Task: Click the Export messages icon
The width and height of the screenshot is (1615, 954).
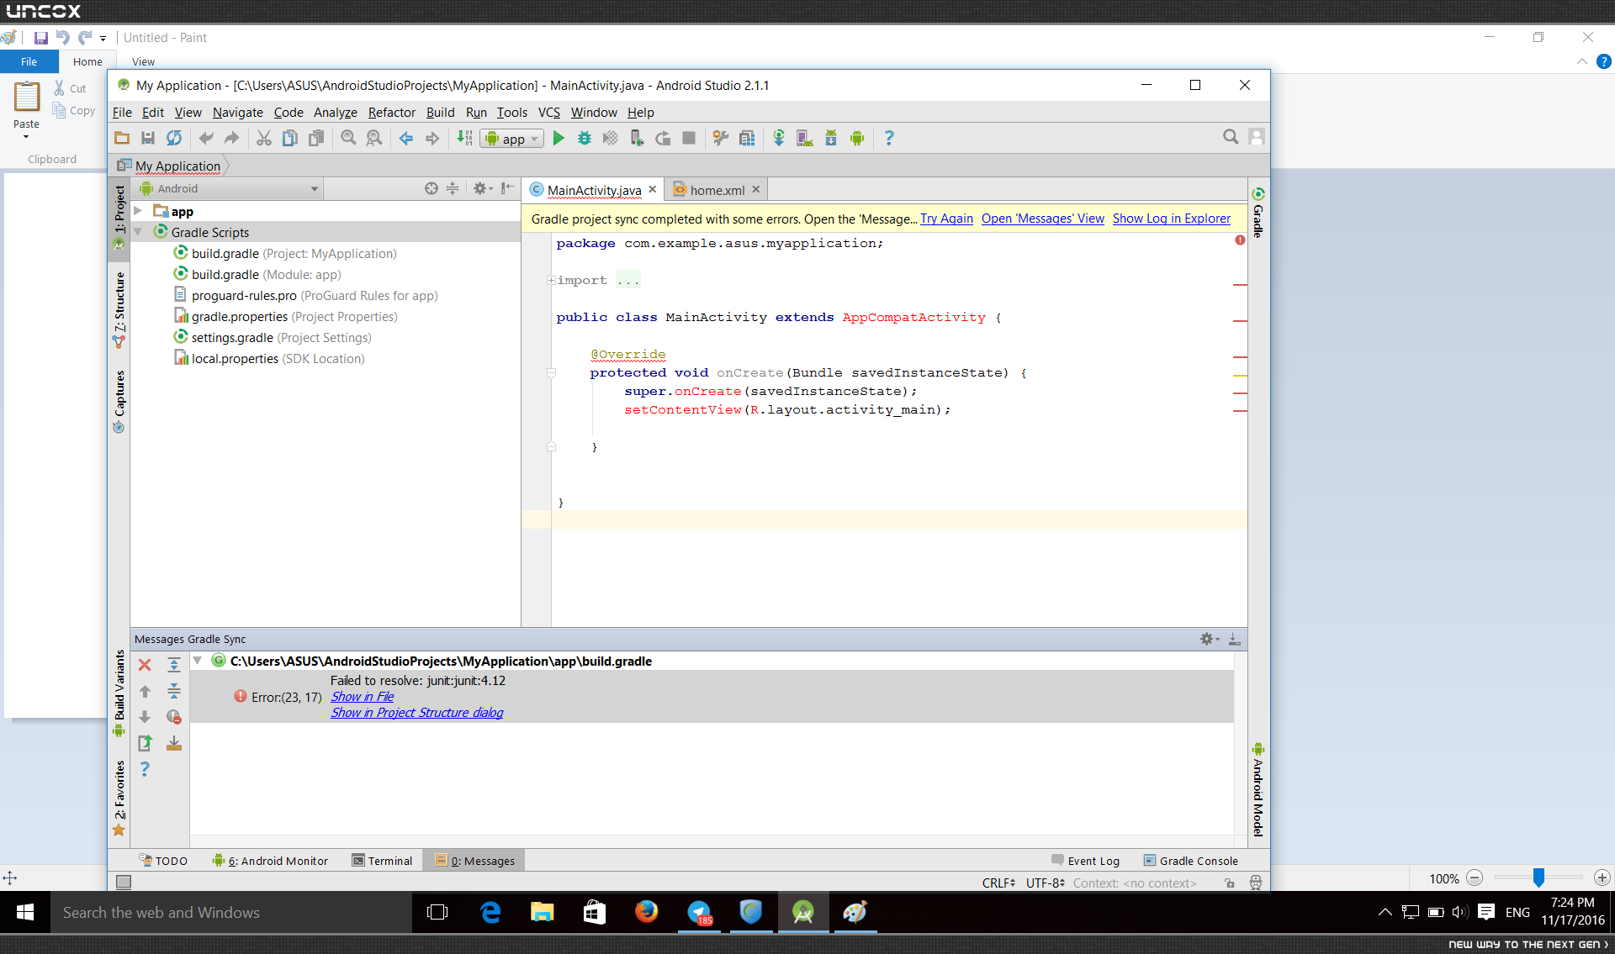Action: pos(145,743)
